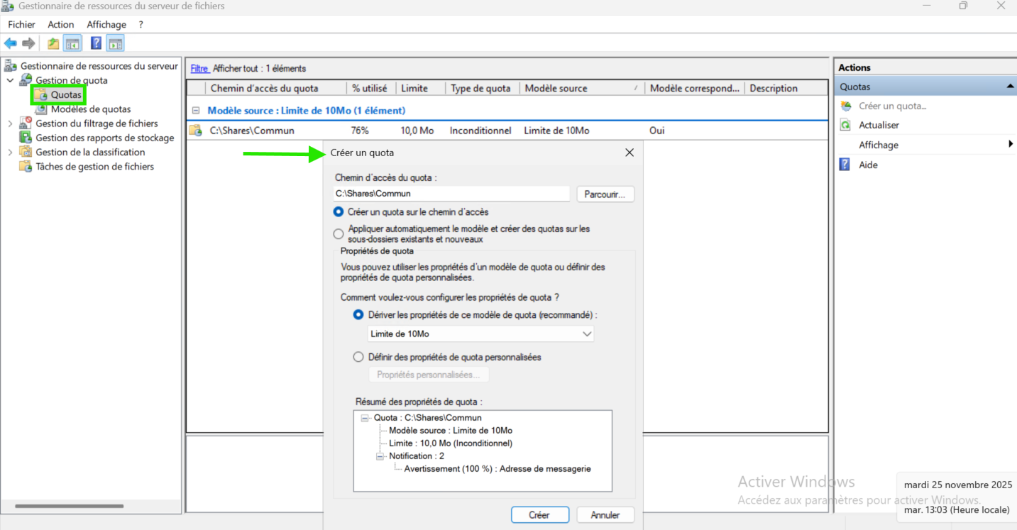This screenshot has width=1017, height=530.
Task: Click the blue Help question mark toolbar icon
Action: (x=96, y=43)
